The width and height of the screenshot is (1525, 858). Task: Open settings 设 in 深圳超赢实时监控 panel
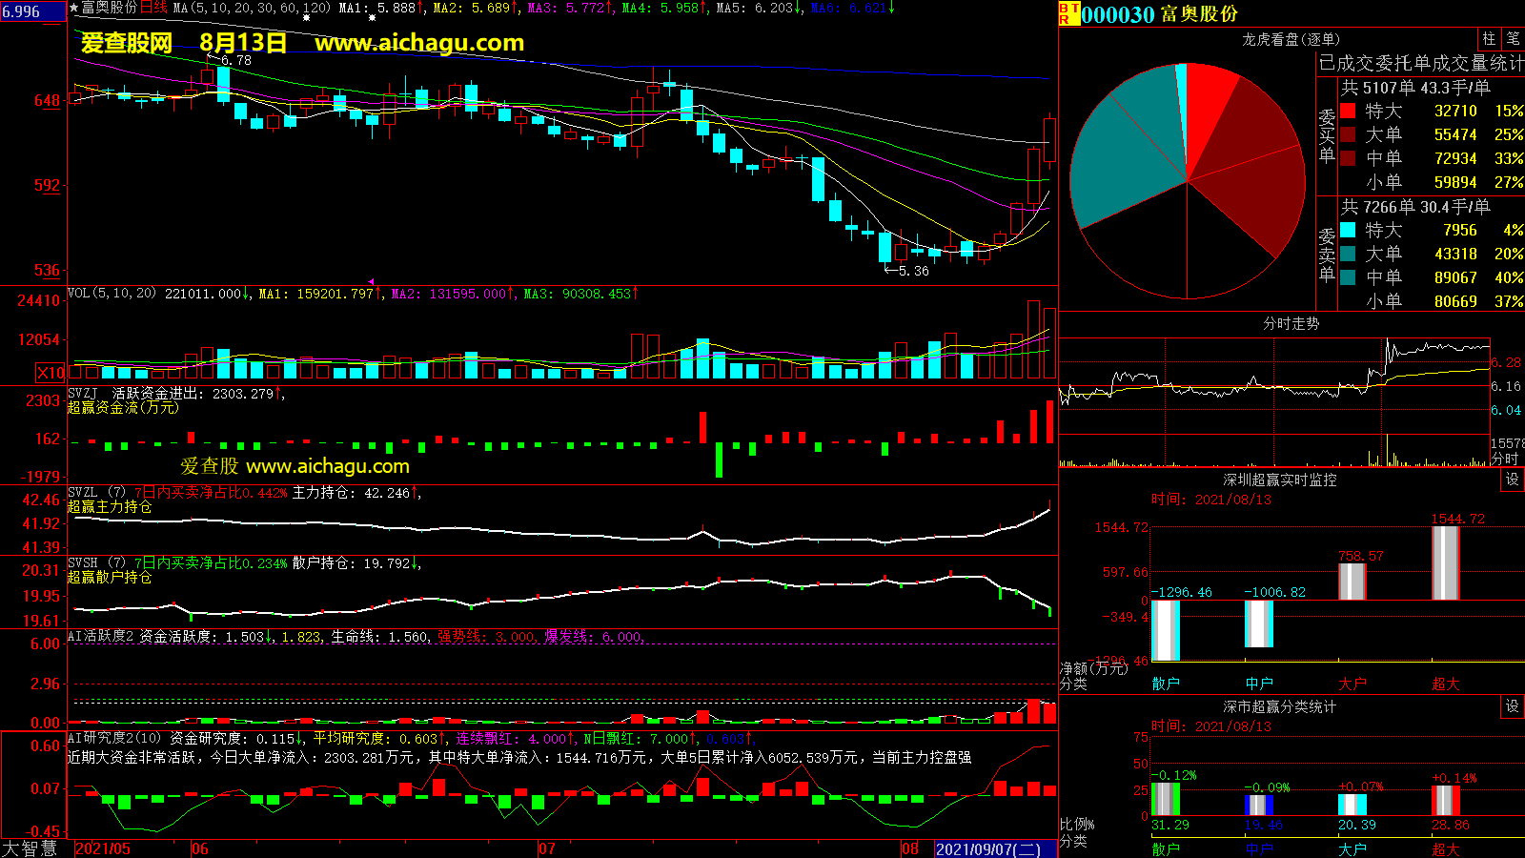click(x=1513, y=480)
